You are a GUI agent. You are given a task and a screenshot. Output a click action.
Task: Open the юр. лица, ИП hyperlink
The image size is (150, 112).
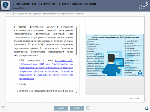46,69
